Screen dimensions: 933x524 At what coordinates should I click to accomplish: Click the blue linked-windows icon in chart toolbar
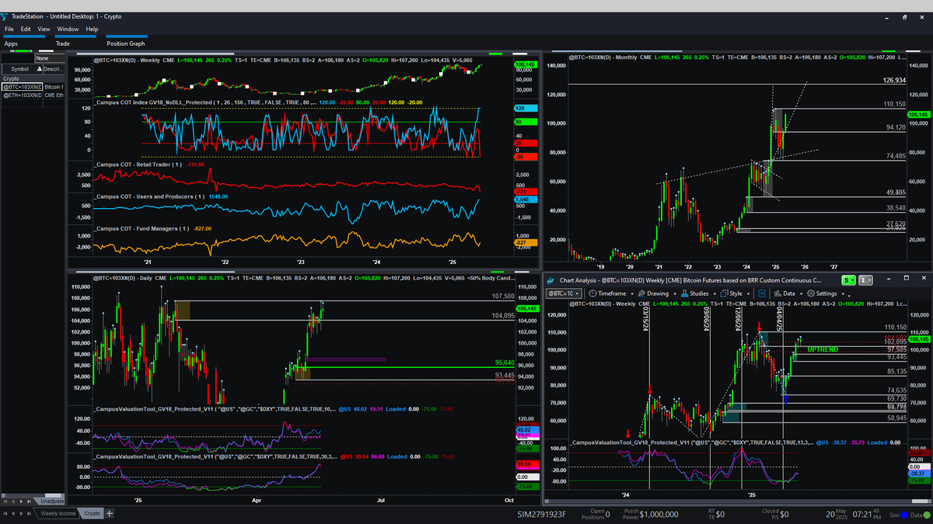click(761, 293)
